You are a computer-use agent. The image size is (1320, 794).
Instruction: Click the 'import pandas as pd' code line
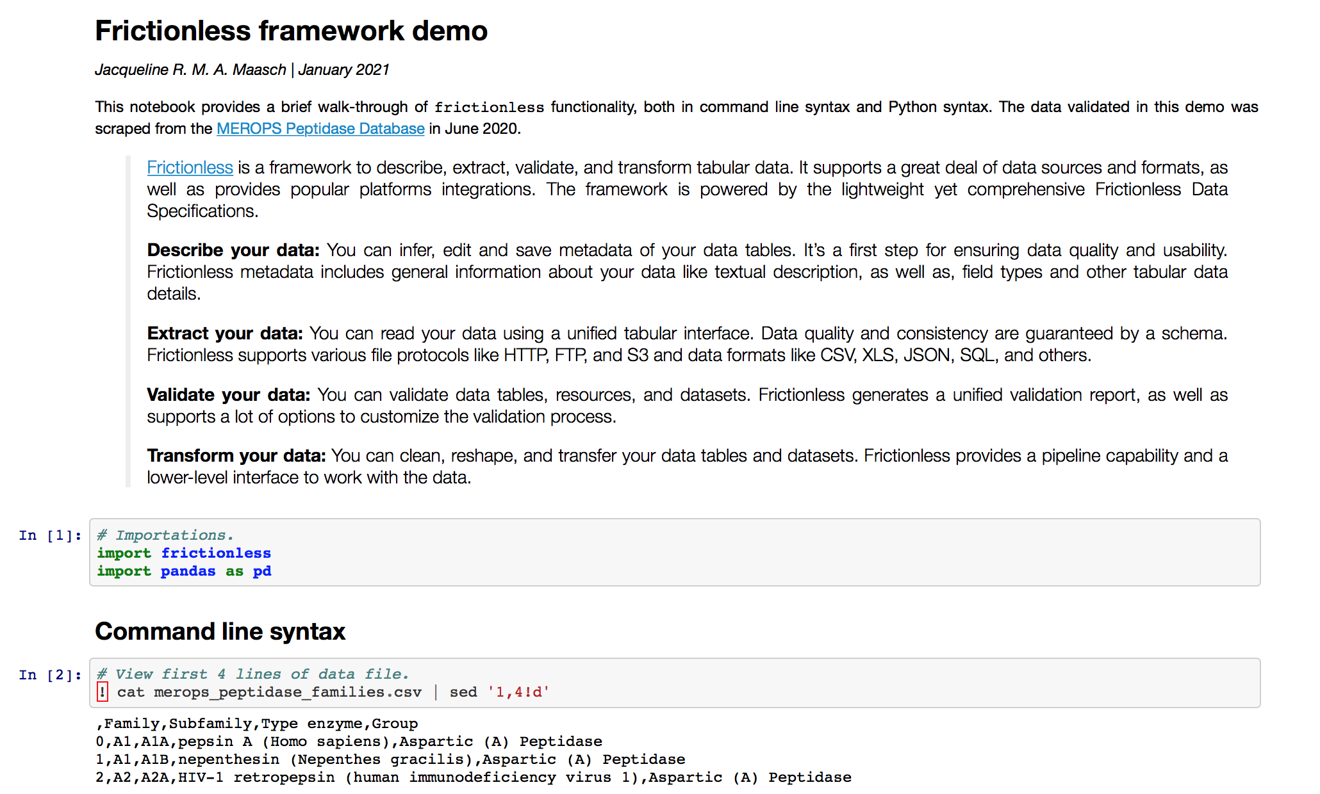coord(184,571)
